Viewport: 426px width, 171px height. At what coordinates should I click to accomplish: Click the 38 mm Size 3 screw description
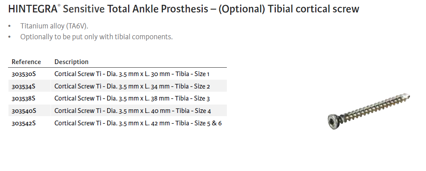pyautogui.click(x=132, y=98)
